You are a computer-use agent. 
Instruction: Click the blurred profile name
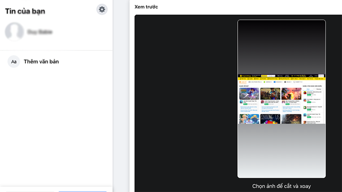coord(40,32)
